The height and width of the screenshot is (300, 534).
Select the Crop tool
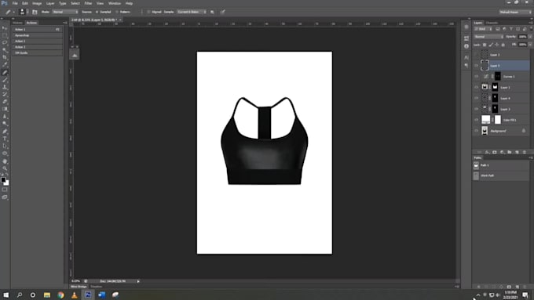(x=5, y=57)
